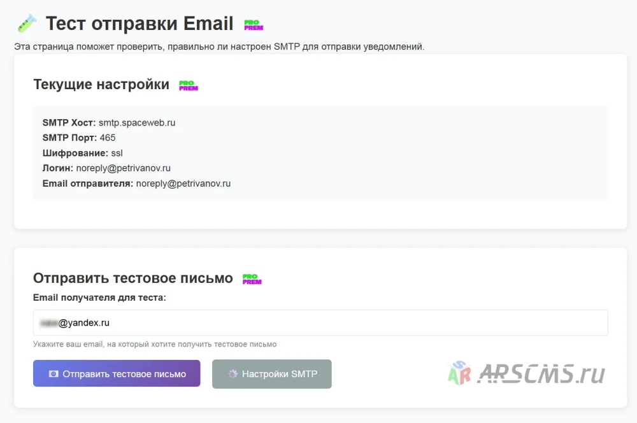Focus the recipient email input field
637x423 pixels.
tap(320, 322)
